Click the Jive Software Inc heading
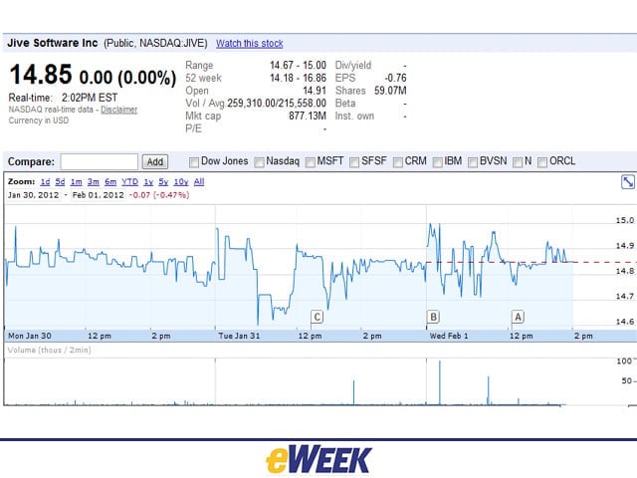Viewport: 637px width, 478px height. tap(53, 43)
